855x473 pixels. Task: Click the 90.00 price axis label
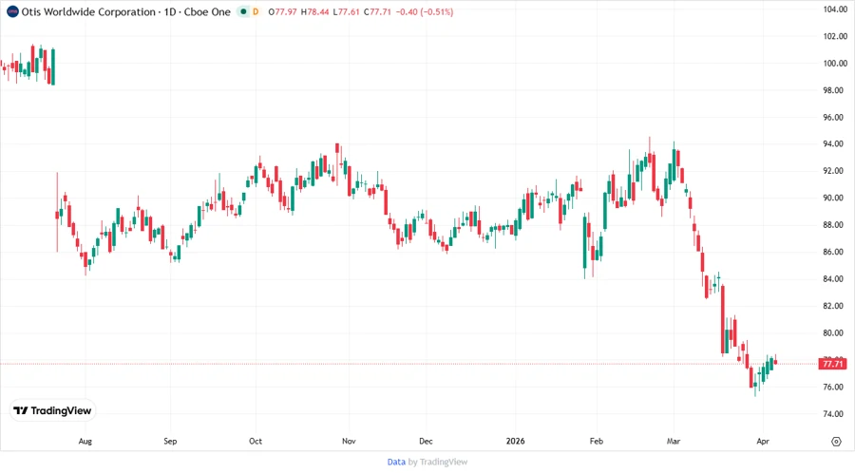(x=835, y=198)
